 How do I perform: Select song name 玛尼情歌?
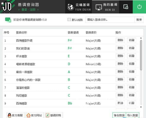pos(21,96)
